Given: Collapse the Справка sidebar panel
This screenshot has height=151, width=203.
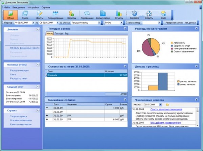Looking at the screenshot, I should 38,110.
